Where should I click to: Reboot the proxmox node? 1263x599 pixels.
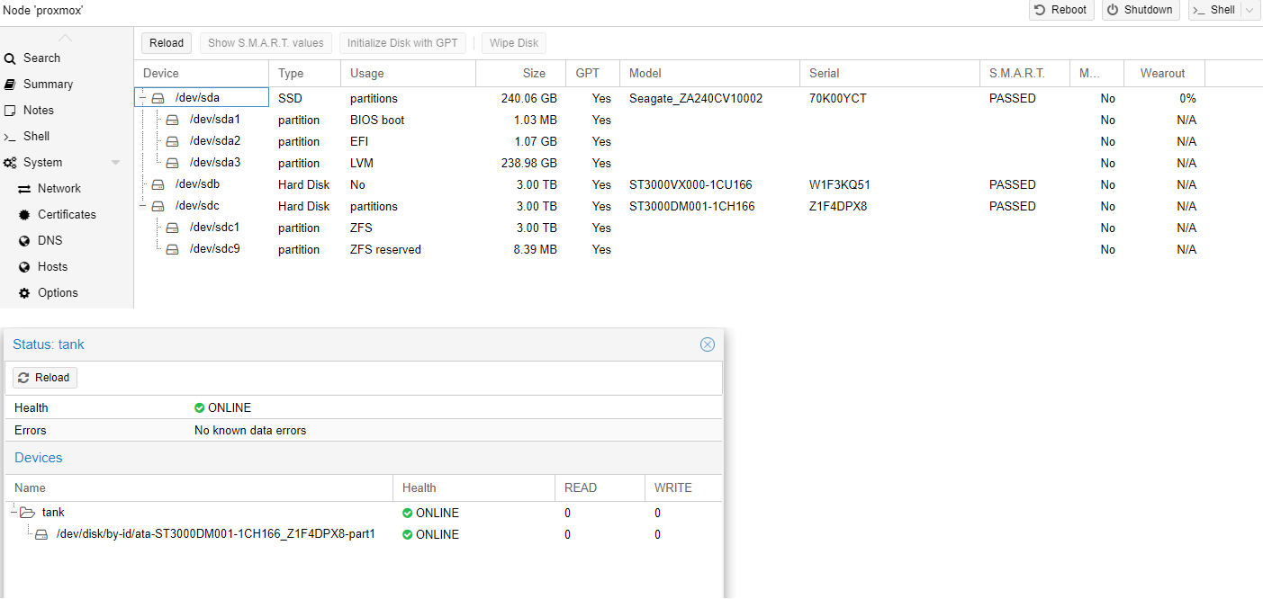point(1062,10)
